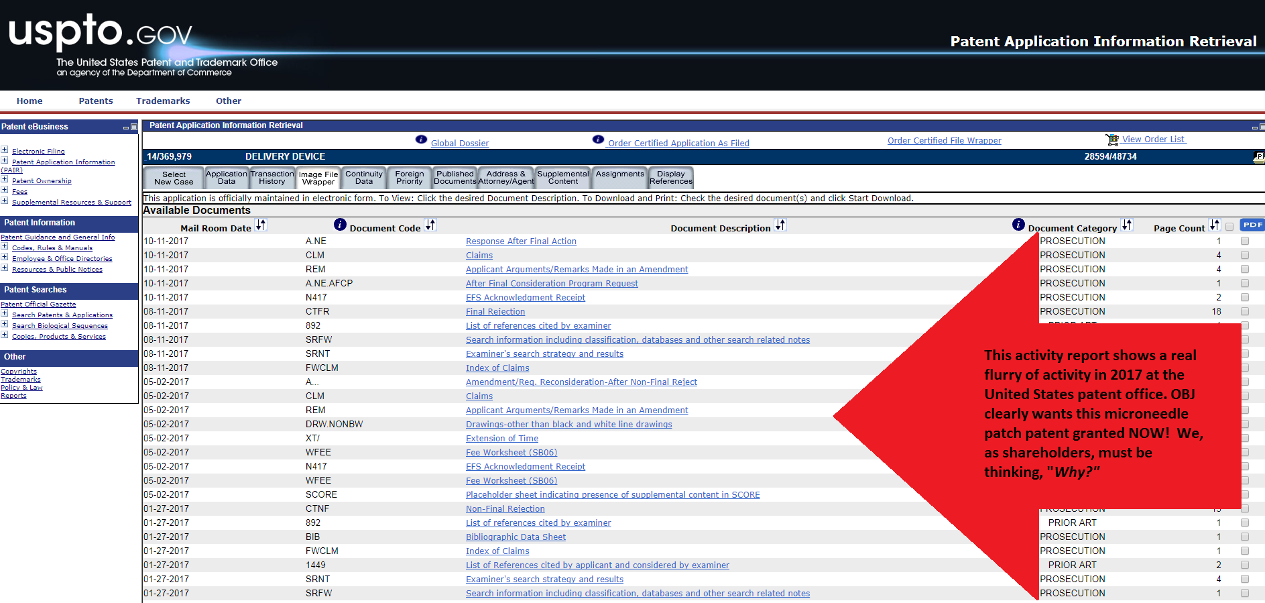The width and height of the screenshot is (1265, 603).
Task: Sort documents by Mail Room Date
Action: point(261,225)
